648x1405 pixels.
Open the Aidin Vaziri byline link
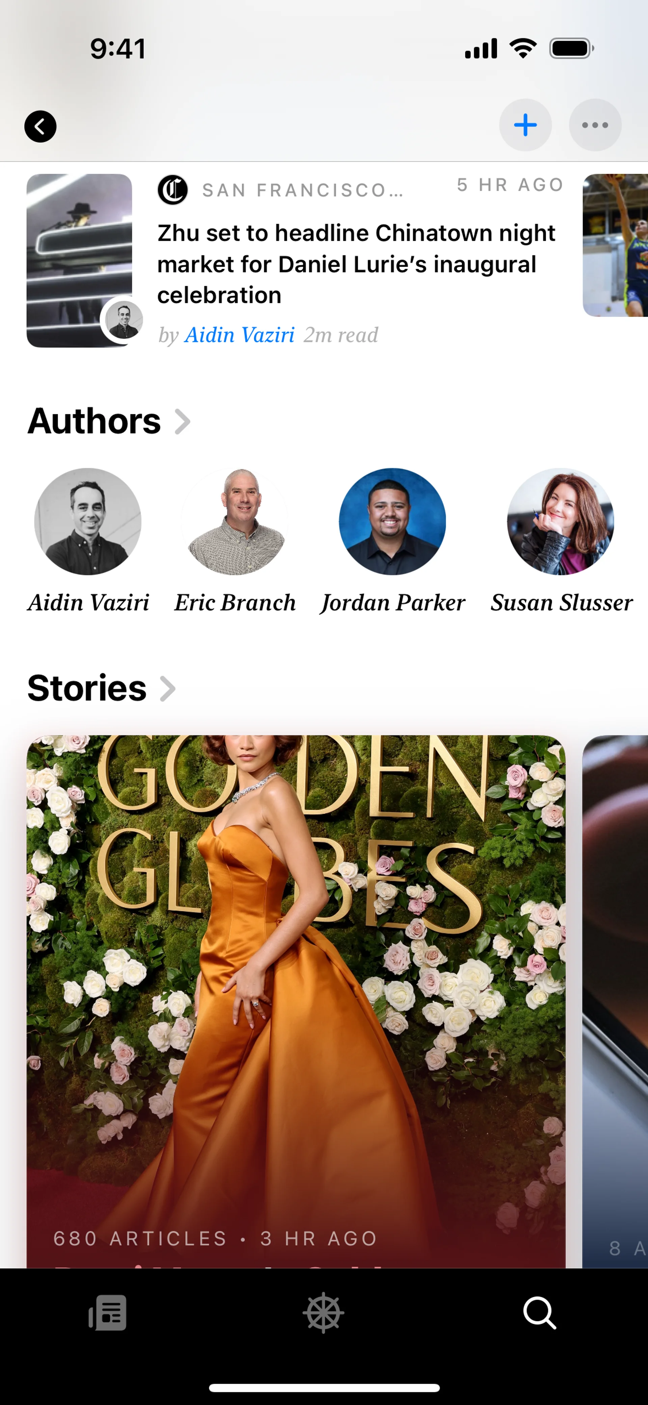pyautogui.click(x=239, y=335)
